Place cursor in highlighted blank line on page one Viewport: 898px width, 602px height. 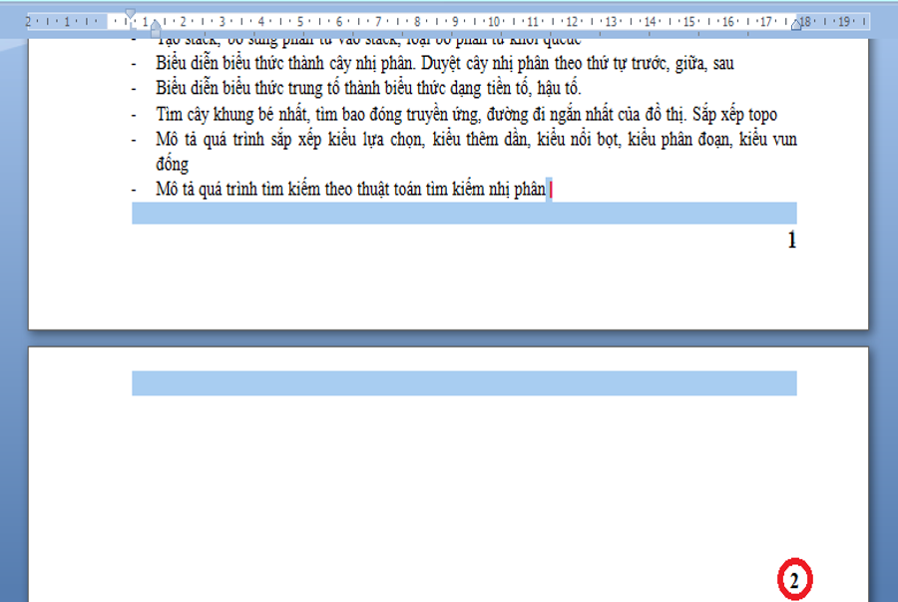464,213
